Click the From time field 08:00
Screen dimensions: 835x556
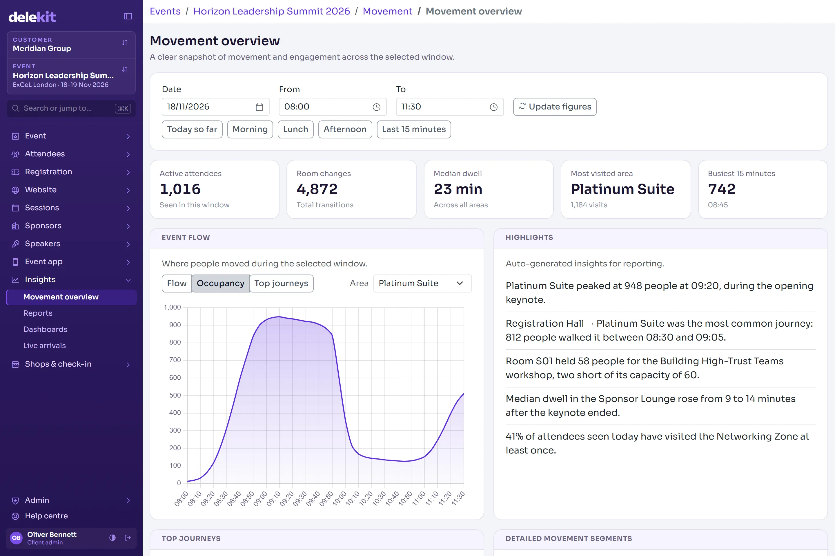(x=333, y=107)
